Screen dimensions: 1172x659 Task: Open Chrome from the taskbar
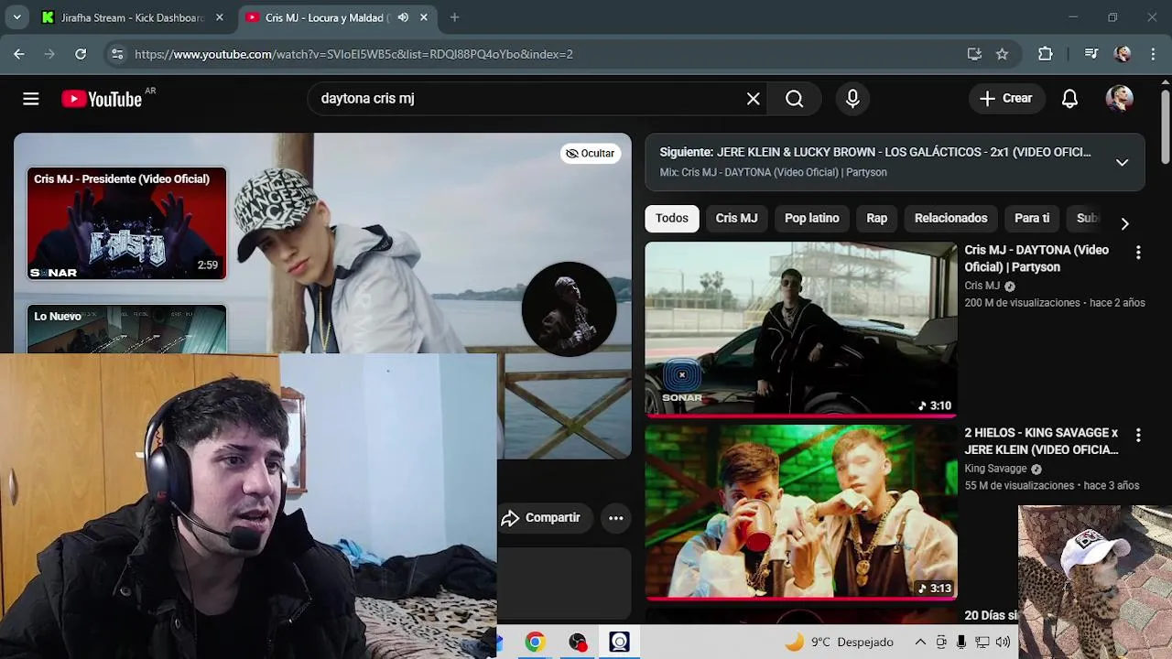[x=535, y=643]
